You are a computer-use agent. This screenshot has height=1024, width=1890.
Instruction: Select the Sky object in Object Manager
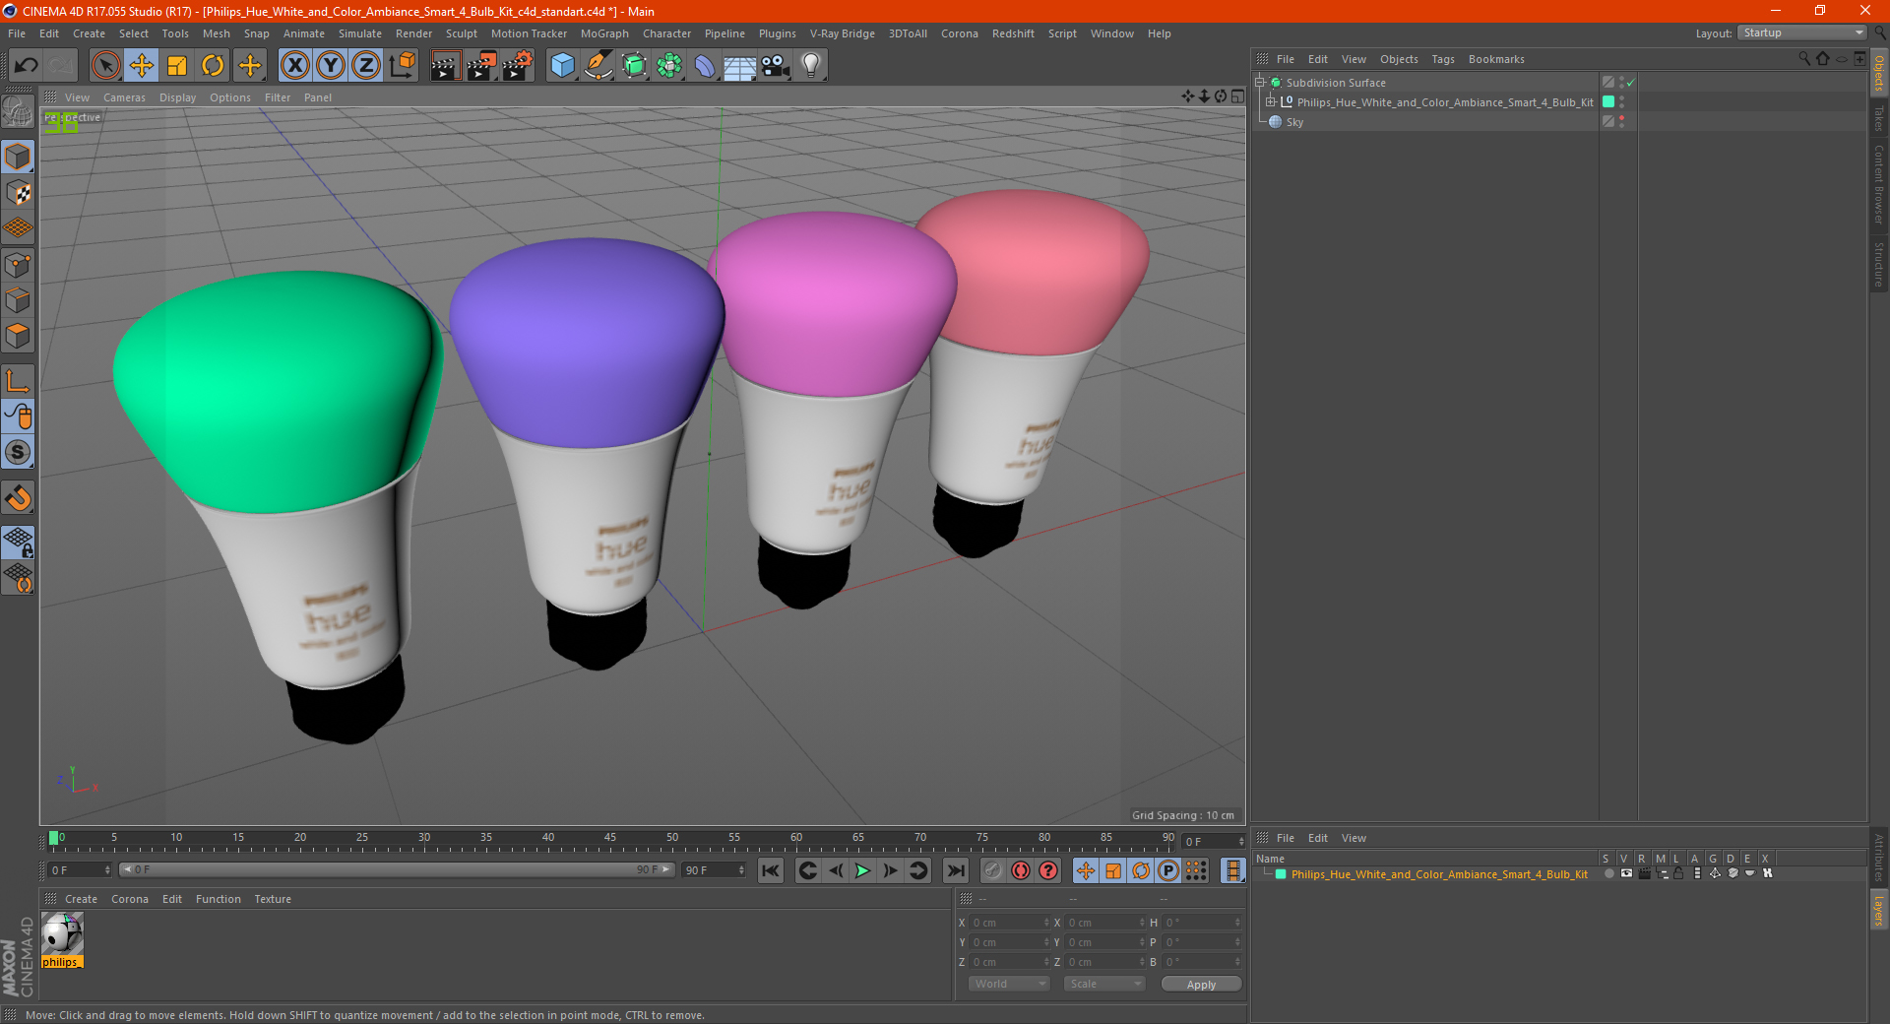pyautogui.click(x=1294, y=122)
